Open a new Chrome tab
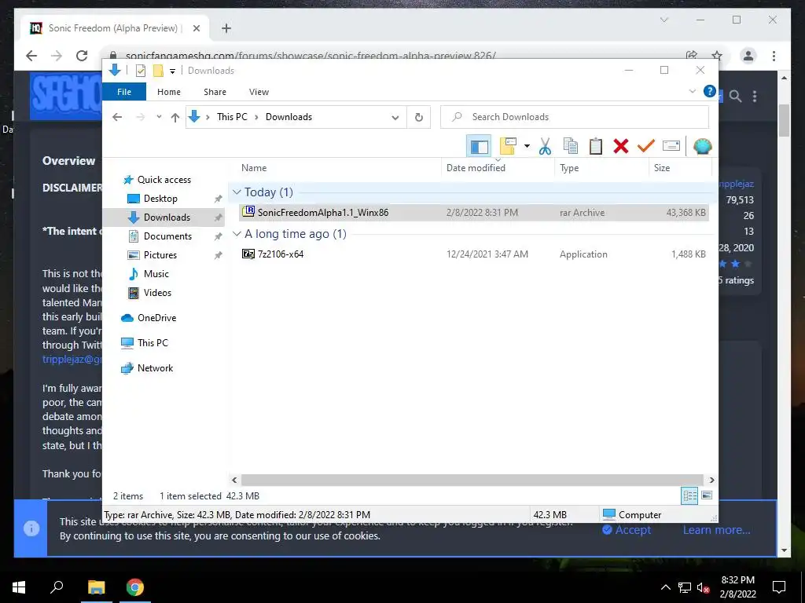Viewport: 805px width, 603px height. [x=226, y=28]
